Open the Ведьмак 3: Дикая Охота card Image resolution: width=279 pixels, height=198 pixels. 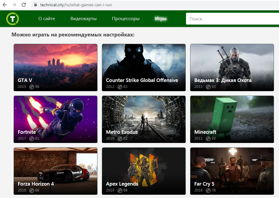point(232,67)
